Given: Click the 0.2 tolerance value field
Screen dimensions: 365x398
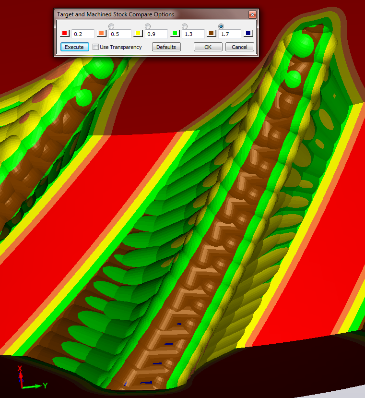Looking at the screenshot, I should (x=82, y=34).
